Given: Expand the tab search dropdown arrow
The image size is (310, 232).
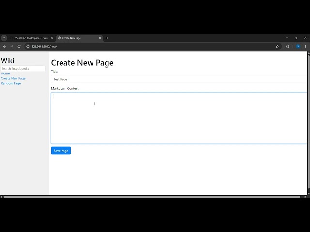Looking at the screenshot, I should [x=4, y=38].
